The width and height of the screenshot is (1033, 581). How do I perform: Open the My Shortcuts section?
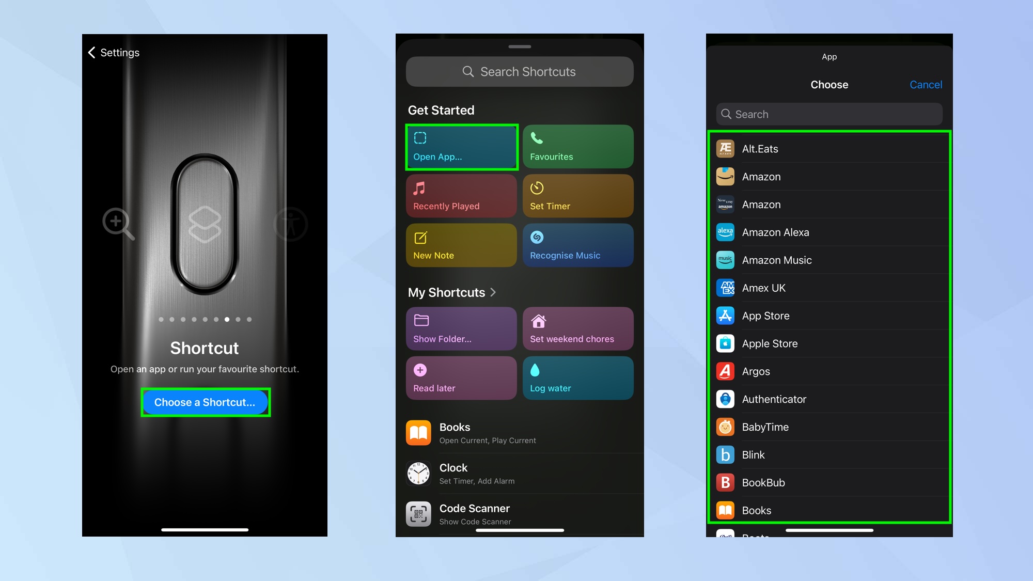pyautogui.click(x=452, y=291)
